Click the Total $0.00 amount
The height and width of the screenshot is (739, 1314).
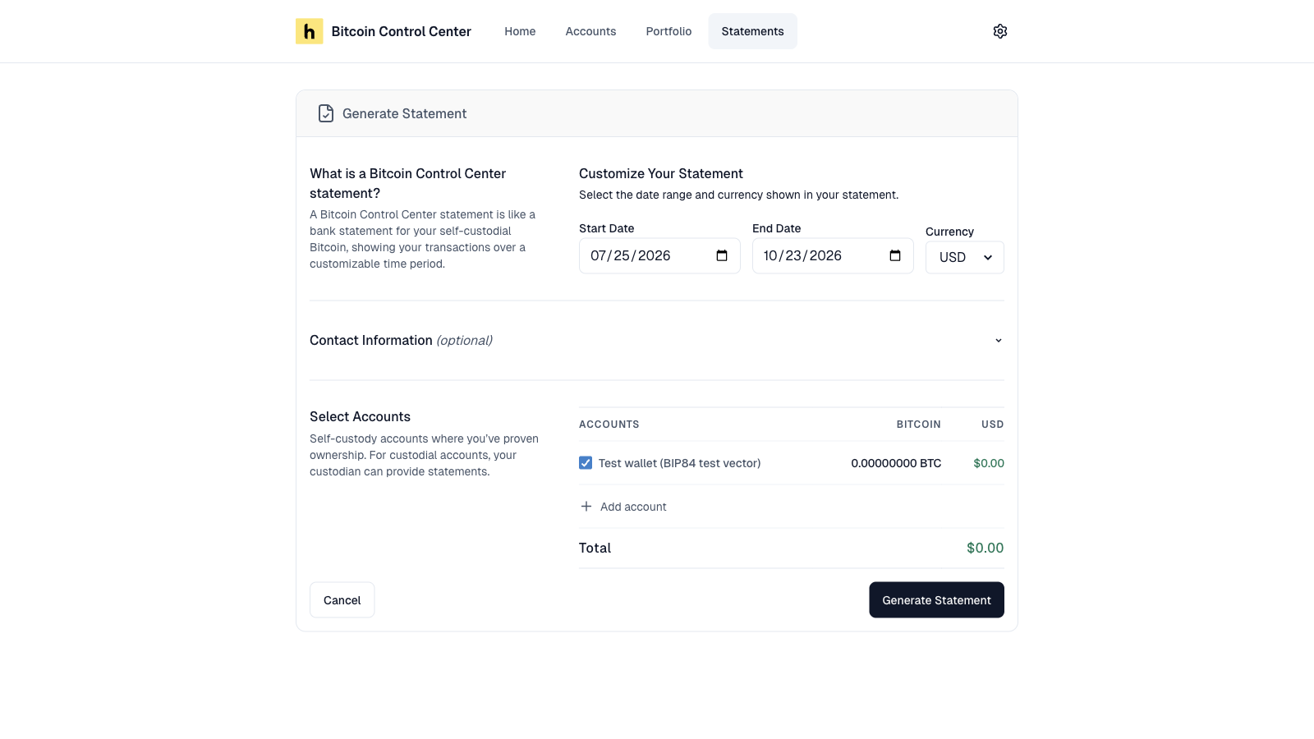985,548
